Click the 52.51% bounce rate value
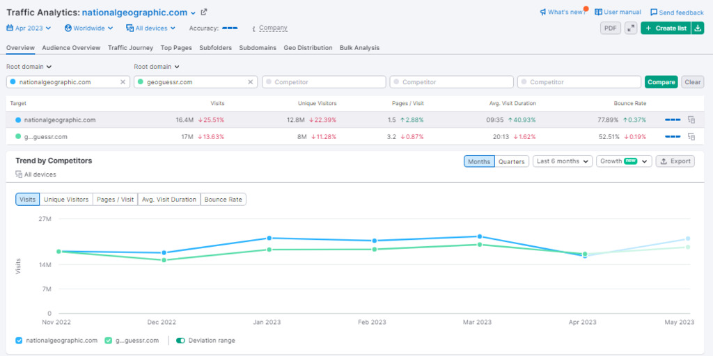 tap(609, 136)
